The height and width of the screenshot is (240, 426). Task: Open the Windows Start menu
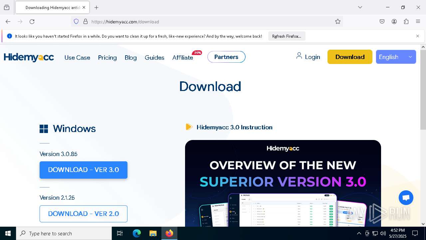tap(8, 233)
